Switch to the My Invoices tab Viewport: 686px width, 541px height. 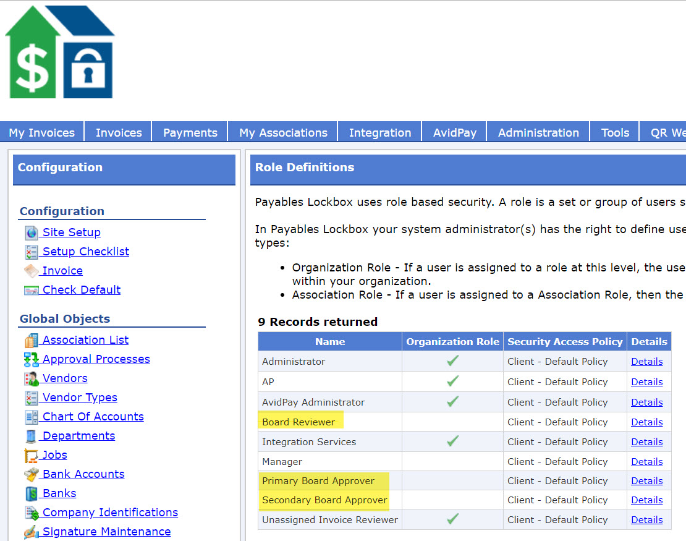click(x=42, y=132)
